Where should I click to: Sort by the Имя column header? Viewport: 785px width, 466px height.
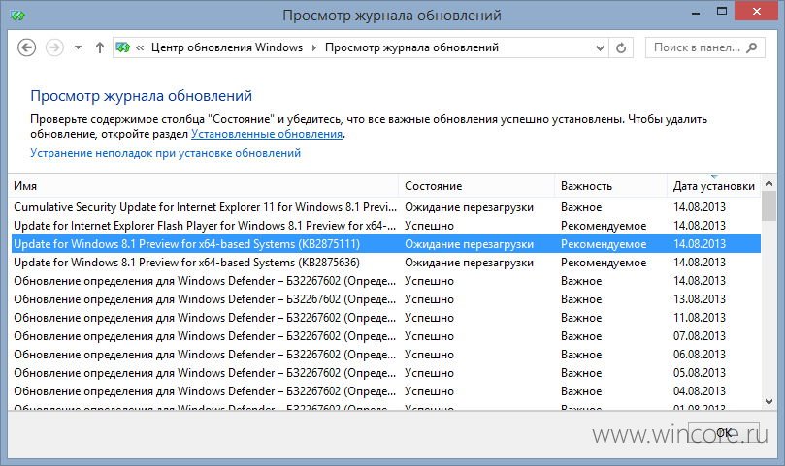(x=203, y=186)
